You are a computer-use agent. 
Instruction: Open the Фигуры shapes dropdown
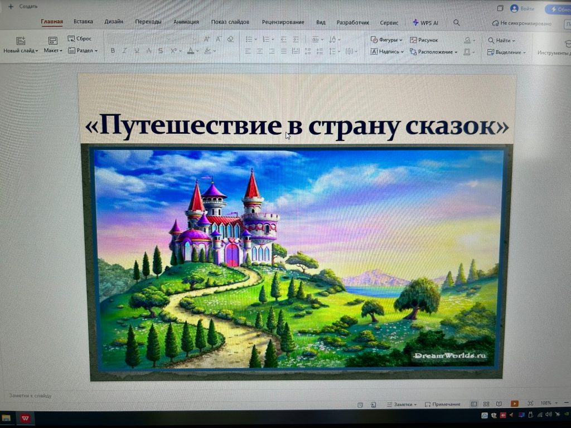click(x=386, y=40)
